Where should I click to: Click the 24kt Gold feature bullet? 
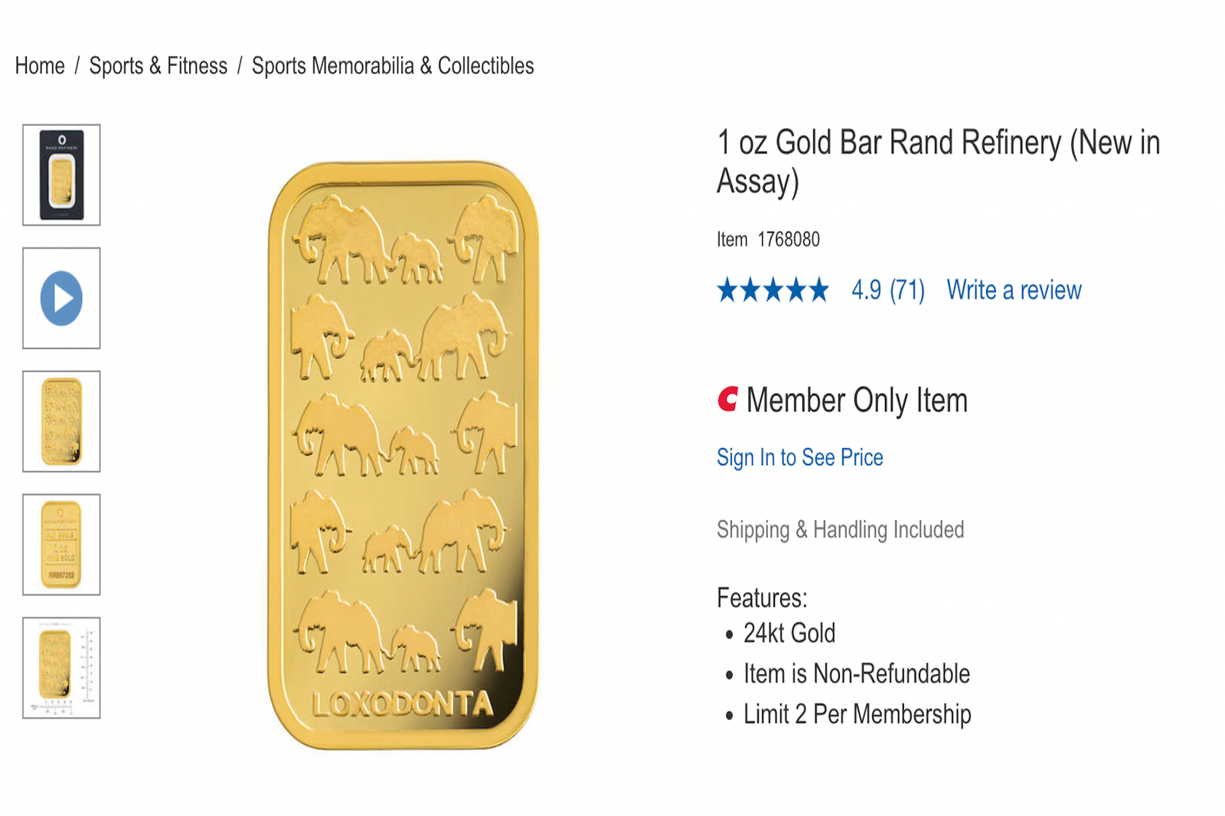point(789,633)
